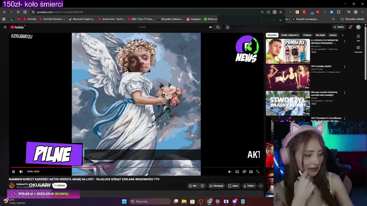Open the STWORZYŁ WŁASNY KLIMAT thumbnail

288,103
